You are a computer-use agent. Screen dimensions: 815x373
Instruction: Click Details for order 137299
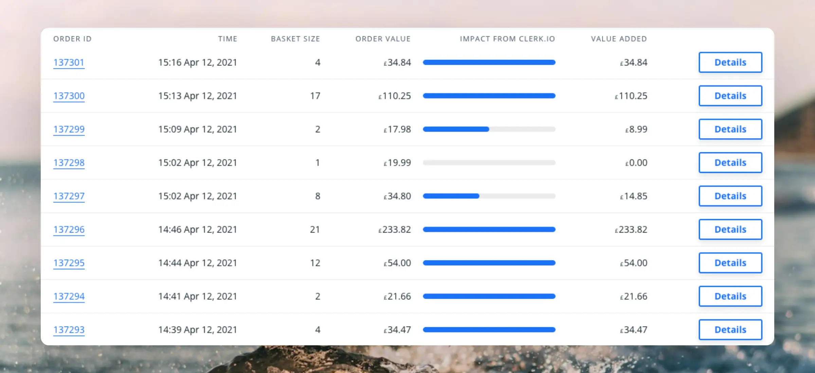pyautogui.click(x=730, y=129)
